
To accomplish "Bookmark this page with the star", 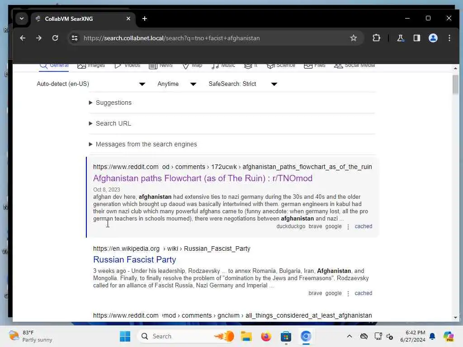I will pos(354,38).
